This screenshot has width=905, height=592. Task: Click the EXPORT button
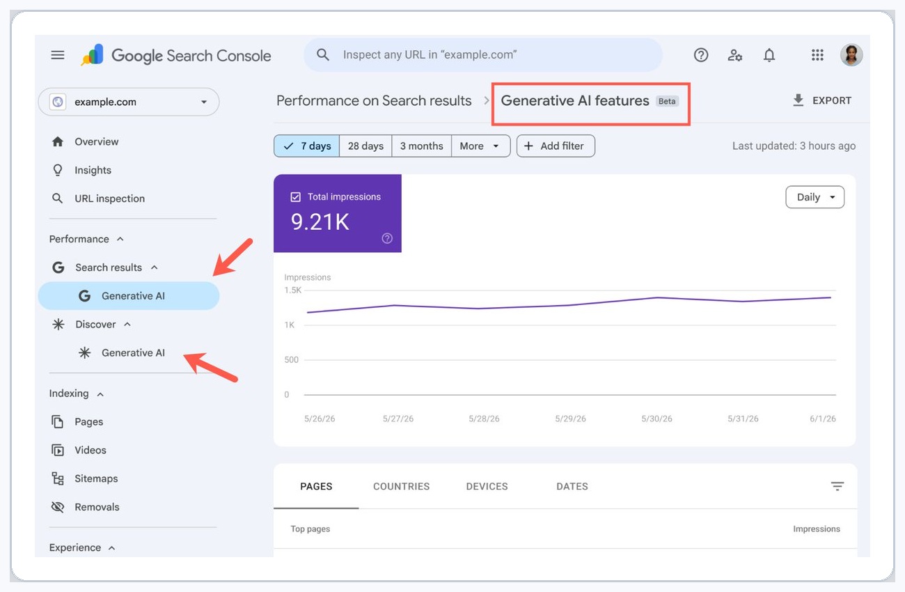(822, 100)
